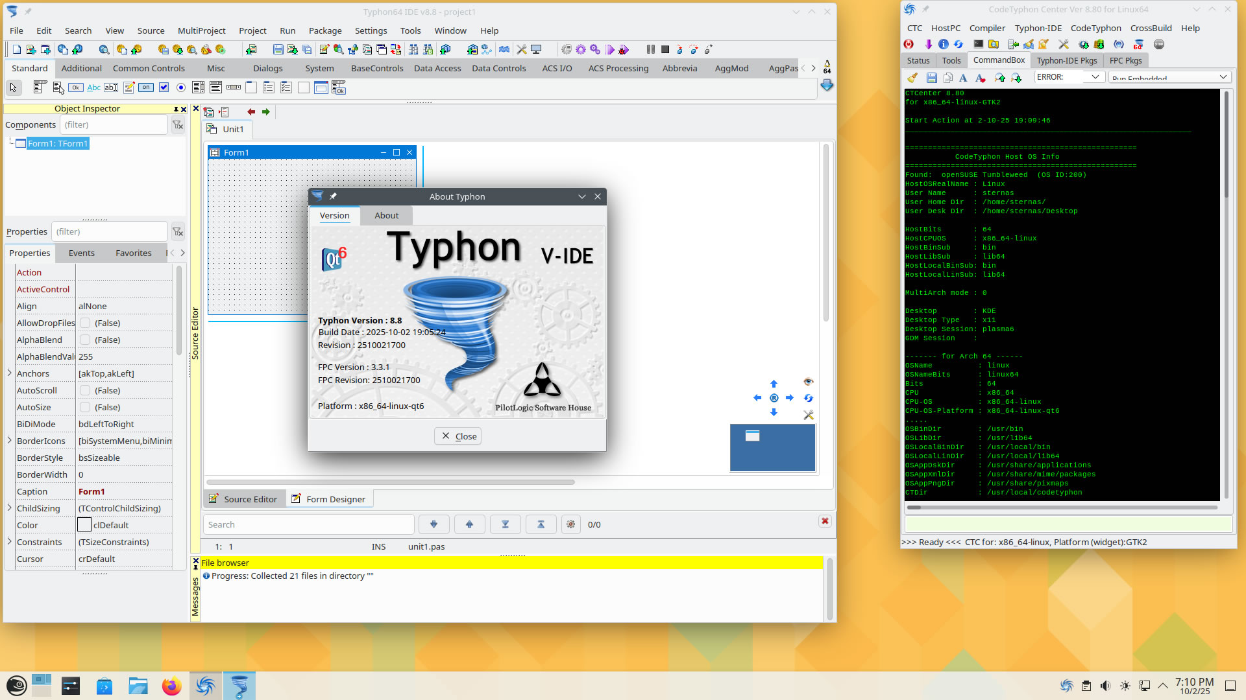
Task: Select the TLabel component icon
Action: [x=93, y=87]
